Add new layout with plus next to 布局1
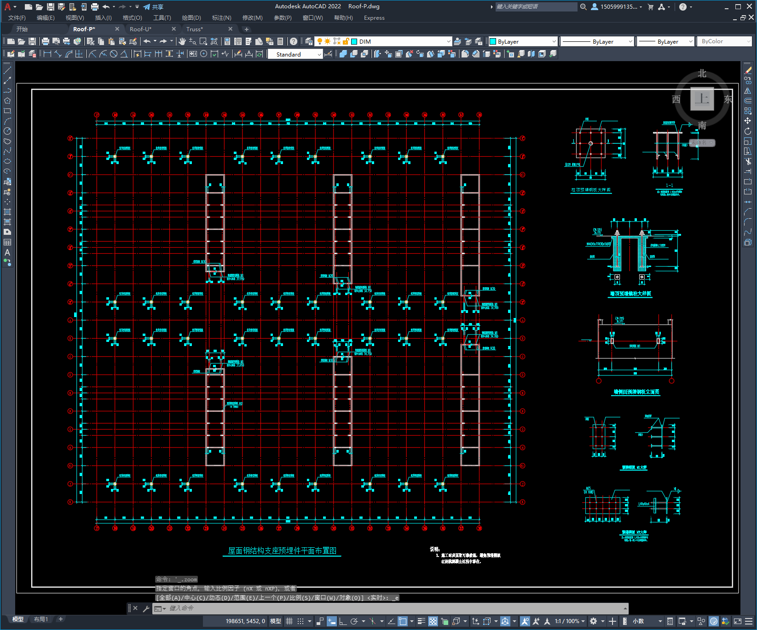This screenshot has height=630, width=757. point(60,619)
